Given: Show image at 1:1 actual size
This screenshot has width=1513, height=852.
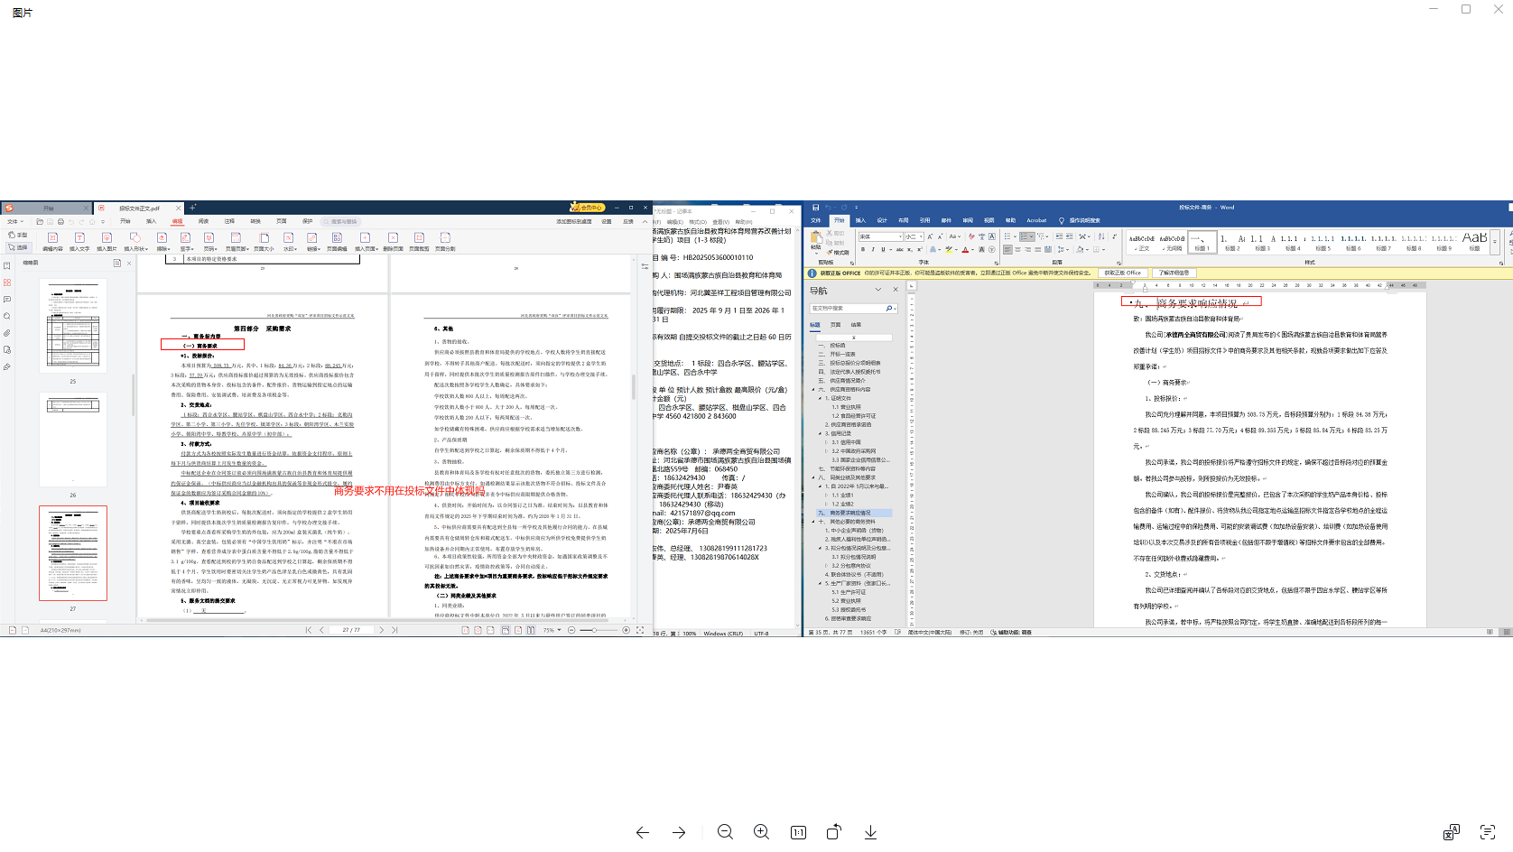Looking at the screenshot, I should coord(798,832).
